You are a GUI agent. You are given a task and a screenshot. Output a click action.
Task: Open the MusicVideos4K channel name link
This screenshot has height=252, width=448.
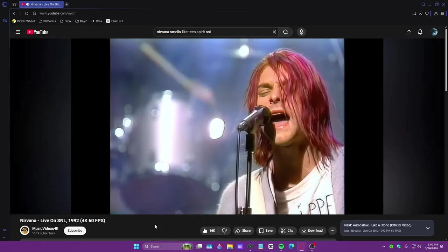point(45,229)
